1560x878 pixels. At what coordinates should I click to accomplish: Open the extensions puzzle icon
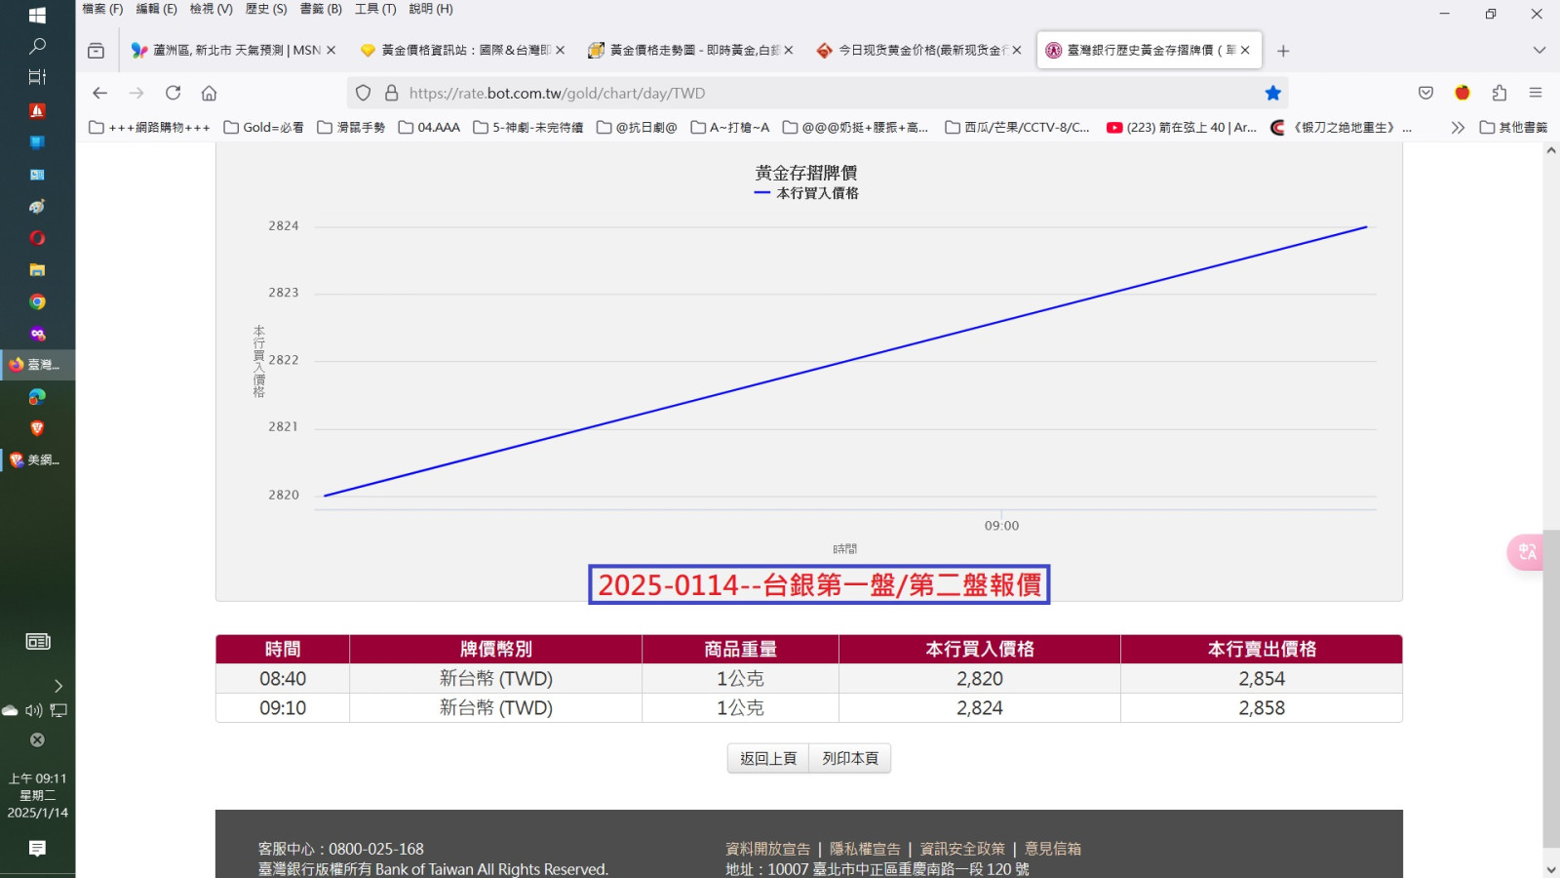coord(1499,93)
